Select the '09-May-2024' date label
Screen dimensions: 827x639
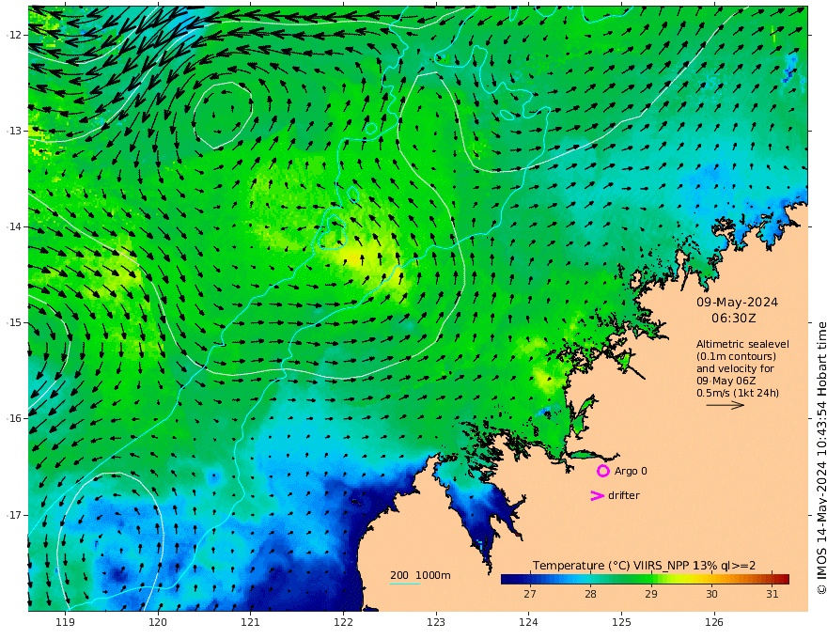(737, 302)
